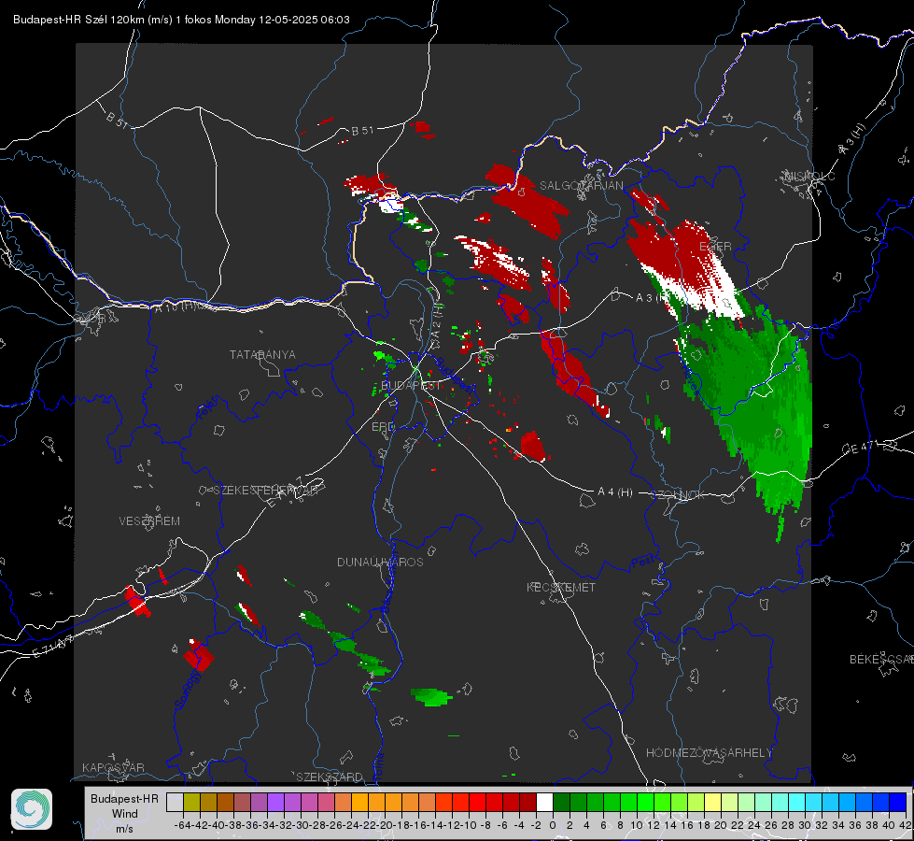This screenshot has height=841, width=914.
Task: Pick the olive swatch between -64 and -42
Action: pos(191,802)
